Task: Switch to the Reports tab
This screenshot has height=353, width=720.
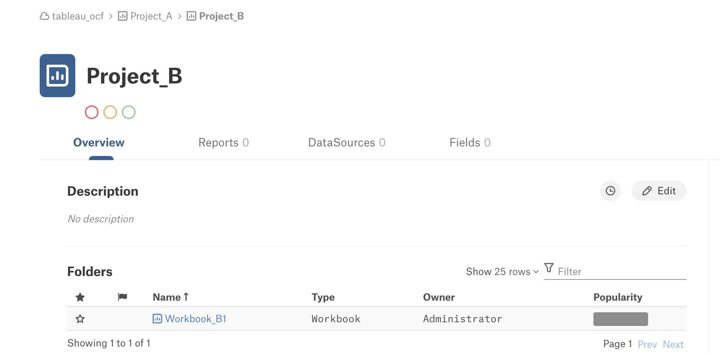Action: point(223,143)
